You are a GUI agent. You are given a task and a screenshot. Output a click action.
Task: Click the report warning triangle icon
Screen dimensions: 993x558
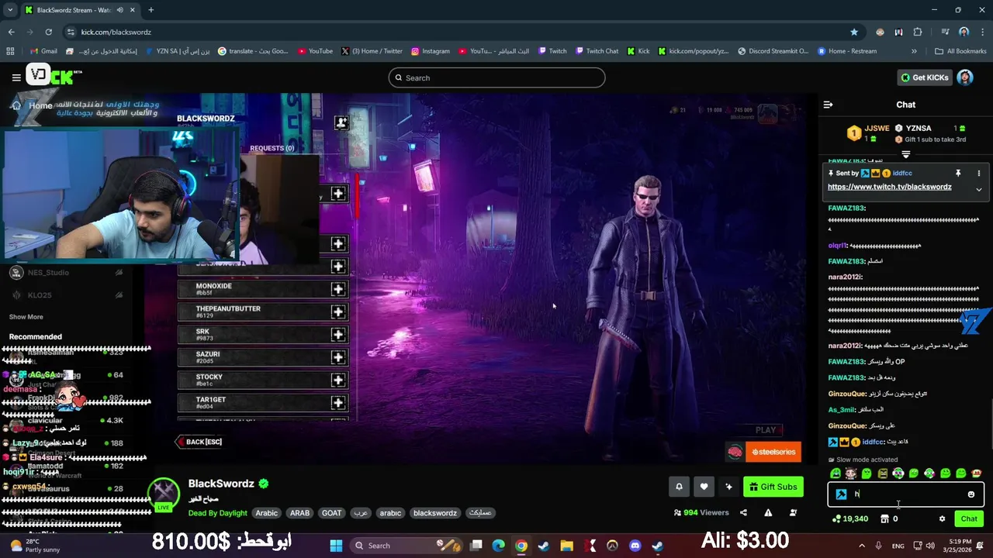point(768,512)
